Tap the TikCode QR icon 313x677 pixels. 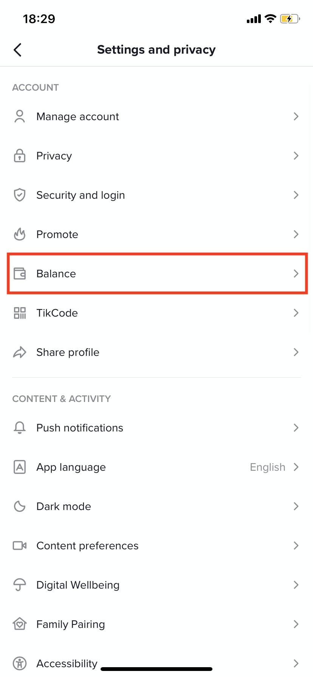coord(20,313)
